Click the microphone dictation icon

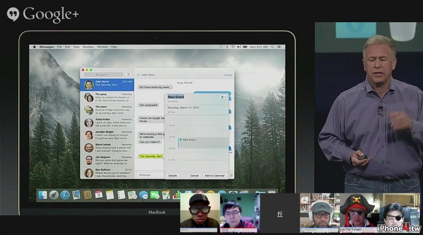pos(231,175)
